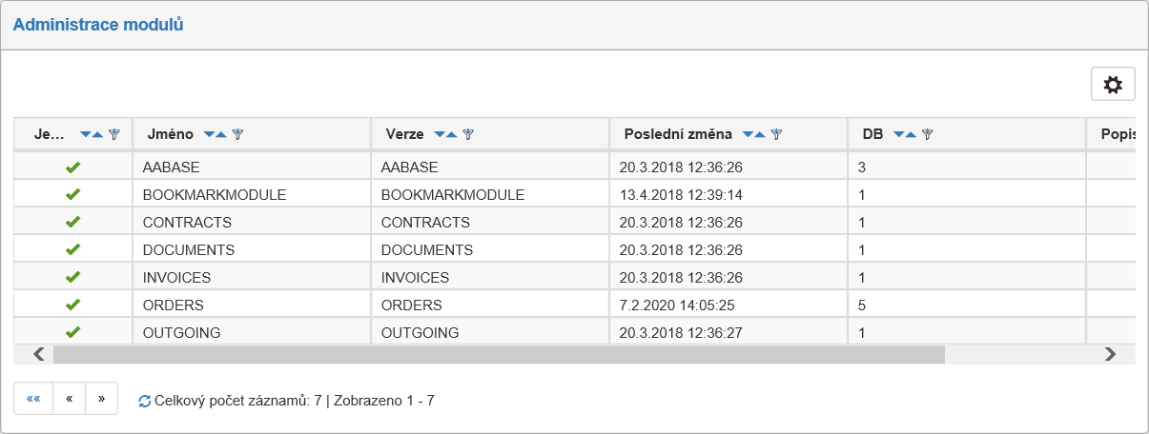
Task: Click the filter icon in Poslední změna column
Action: click(777, 134)
